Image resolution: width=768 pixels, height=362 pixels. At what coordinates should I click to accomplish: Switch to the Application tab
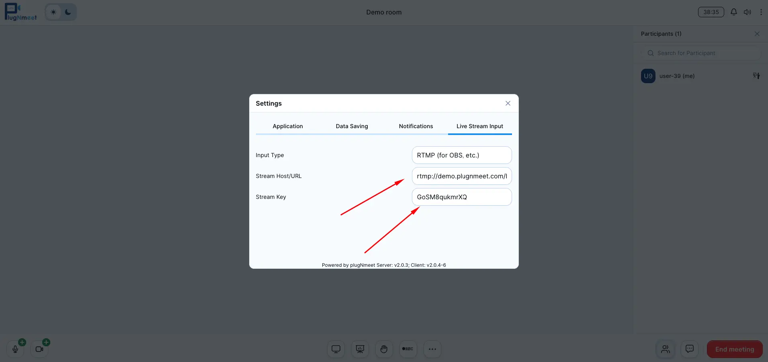click(x=288, y=126)
